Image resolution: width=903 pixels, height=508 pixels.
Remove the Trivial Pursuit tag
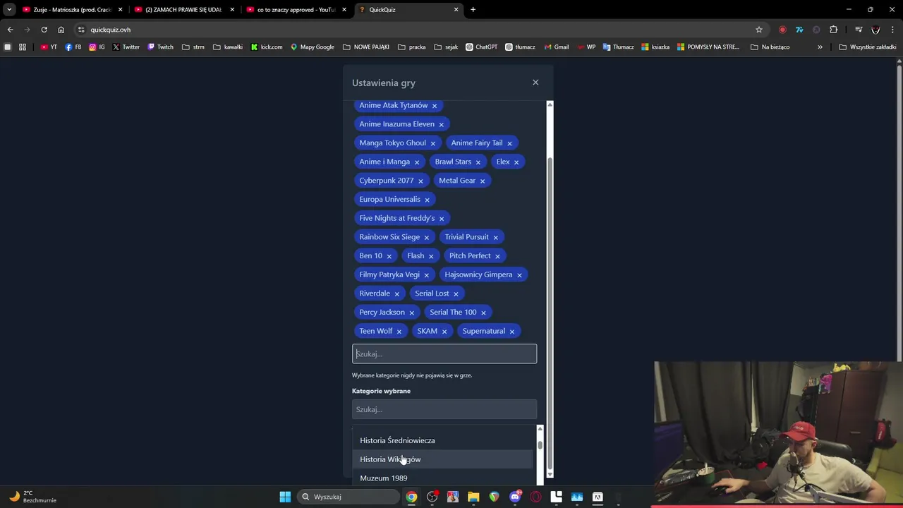pyautogui.click(x=495, y=238)
